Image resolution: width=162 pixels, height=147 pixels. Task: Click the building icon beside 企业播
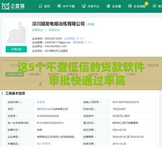[108, 6]
